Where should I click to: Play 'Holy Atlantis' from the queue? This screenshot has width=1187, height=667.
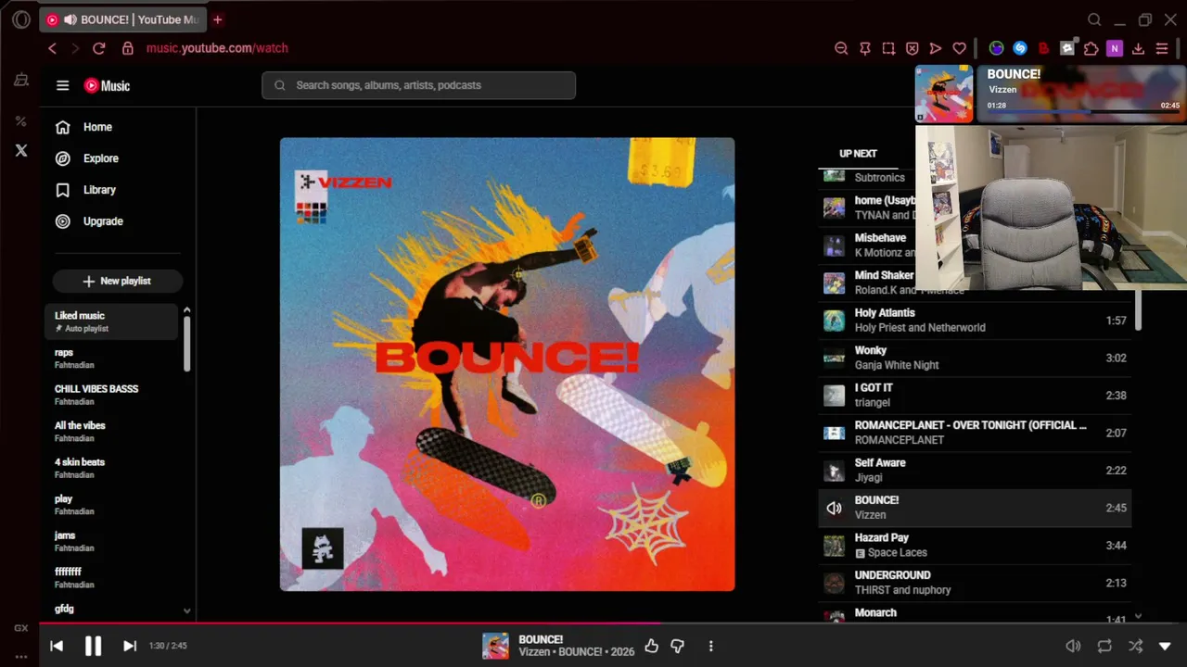pos(975,321)
